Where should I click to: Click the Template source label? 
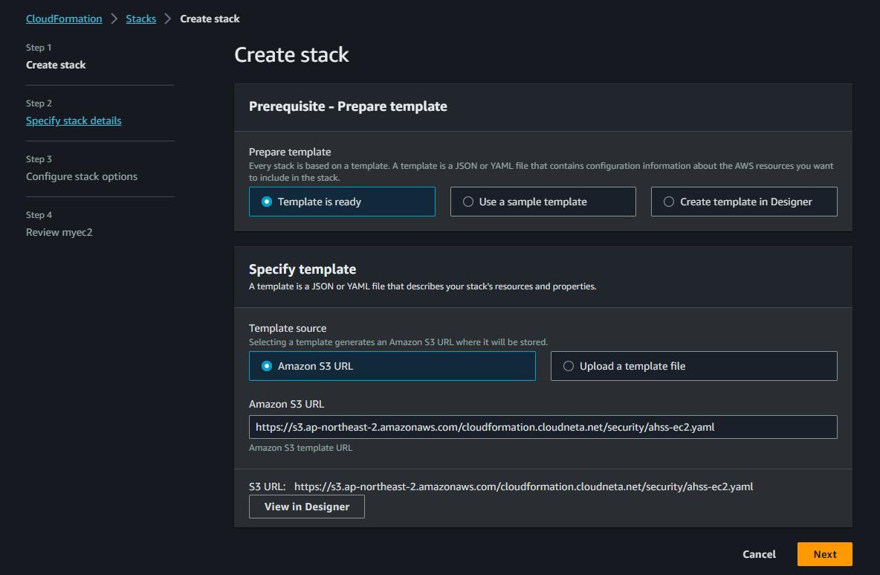[288, 328]
